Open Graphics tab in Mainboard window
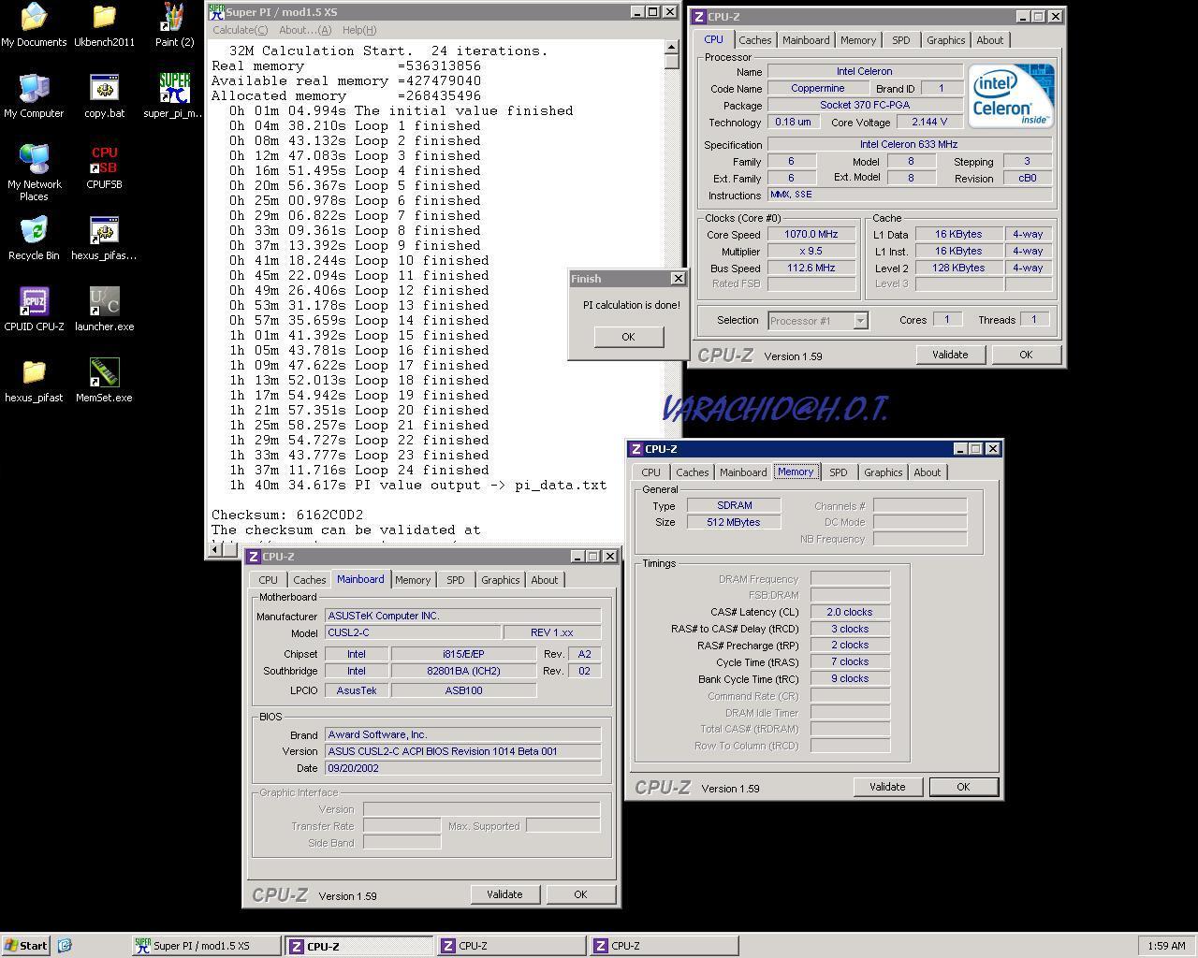1198x958 pixels. tap(500, 580)
